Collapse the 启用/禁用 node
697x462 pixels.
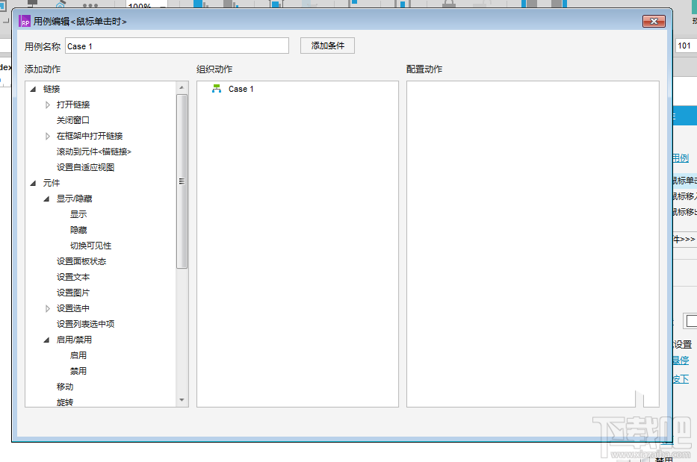point(46,340)
